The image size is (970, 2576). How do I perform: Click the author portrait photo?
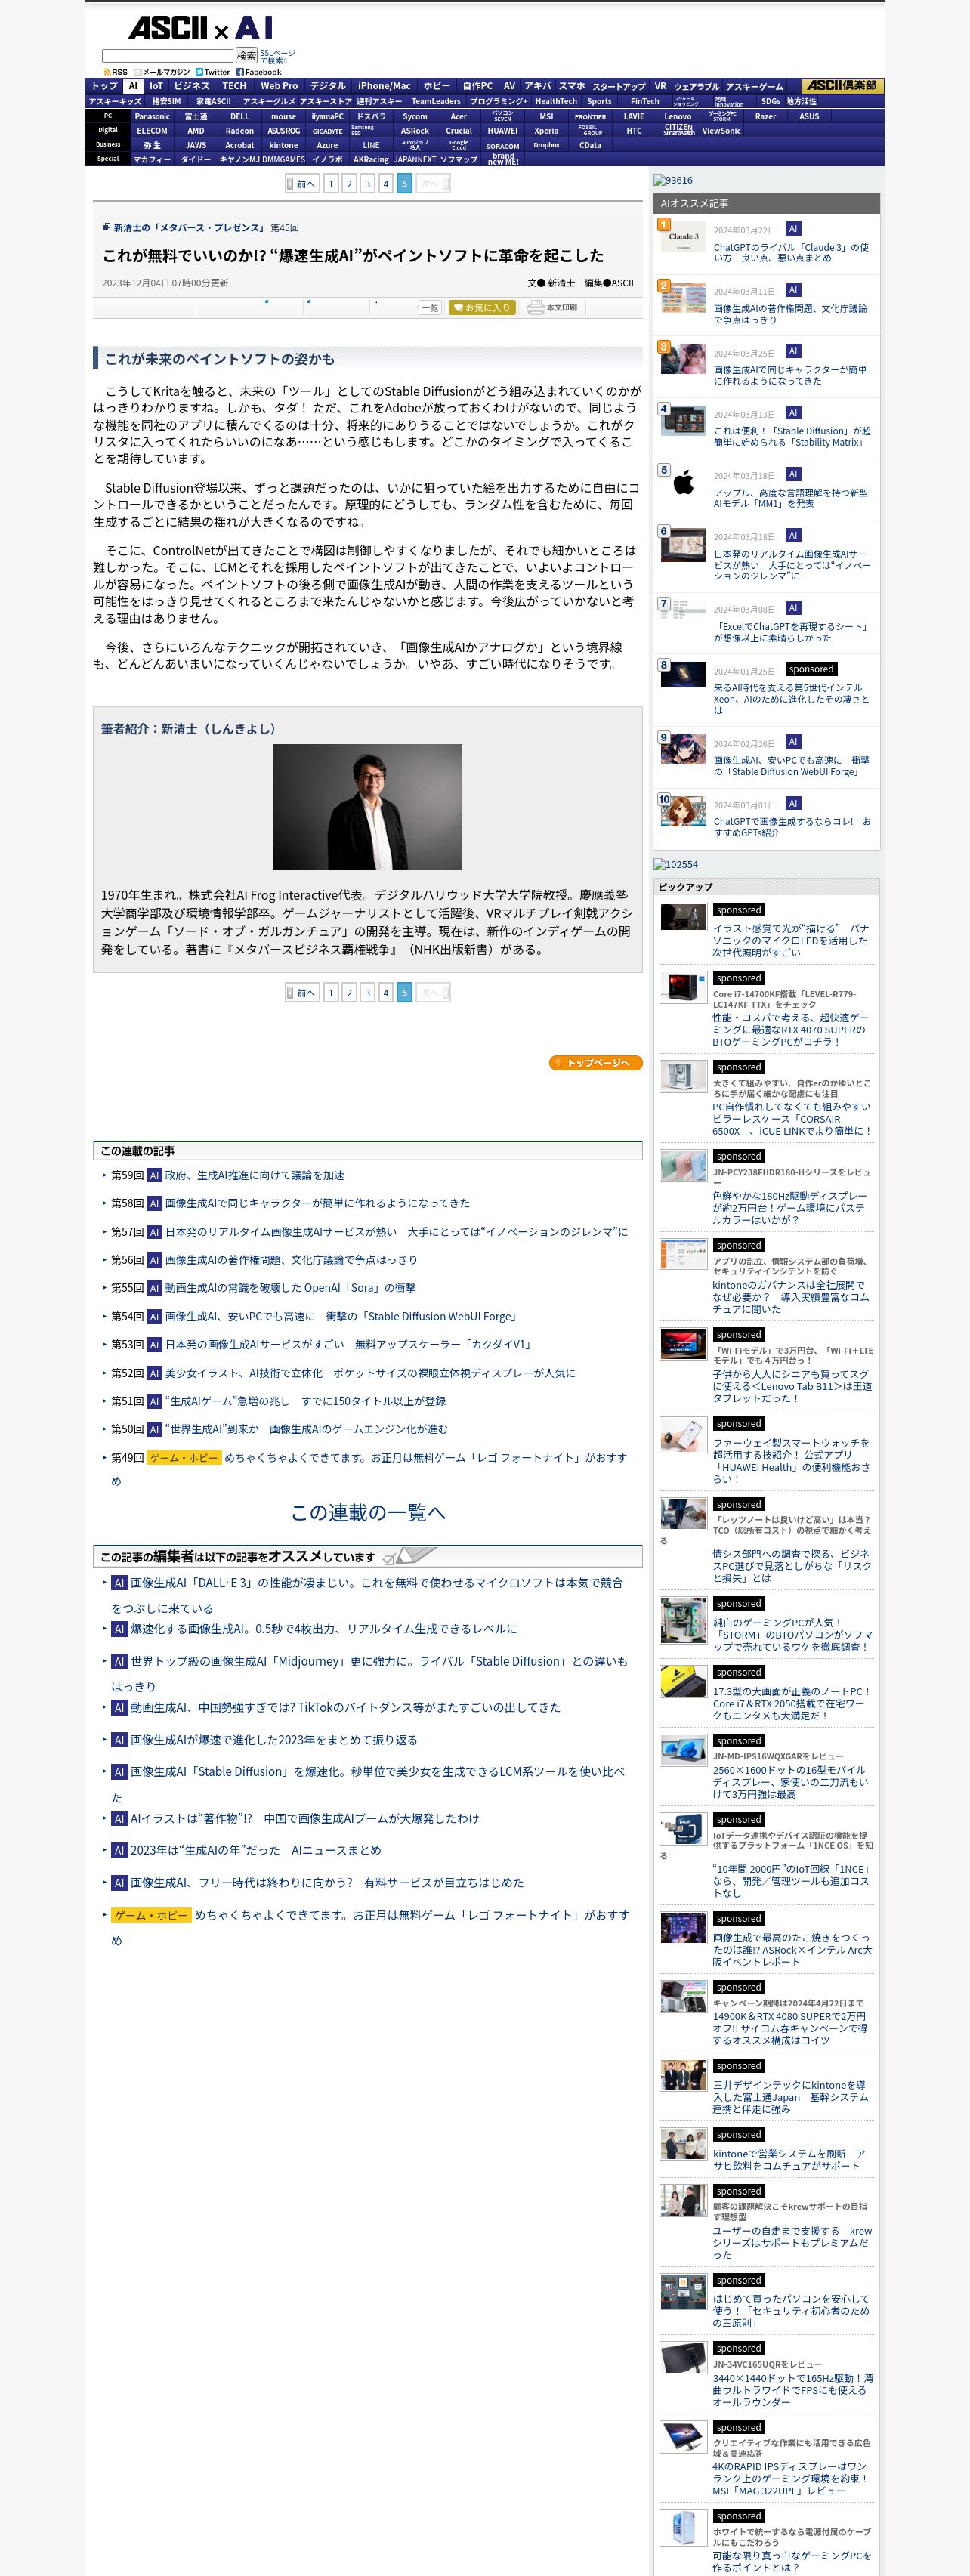click(368, 806)
